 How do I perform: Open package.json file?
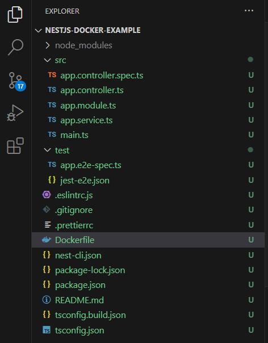coord(148,285)
